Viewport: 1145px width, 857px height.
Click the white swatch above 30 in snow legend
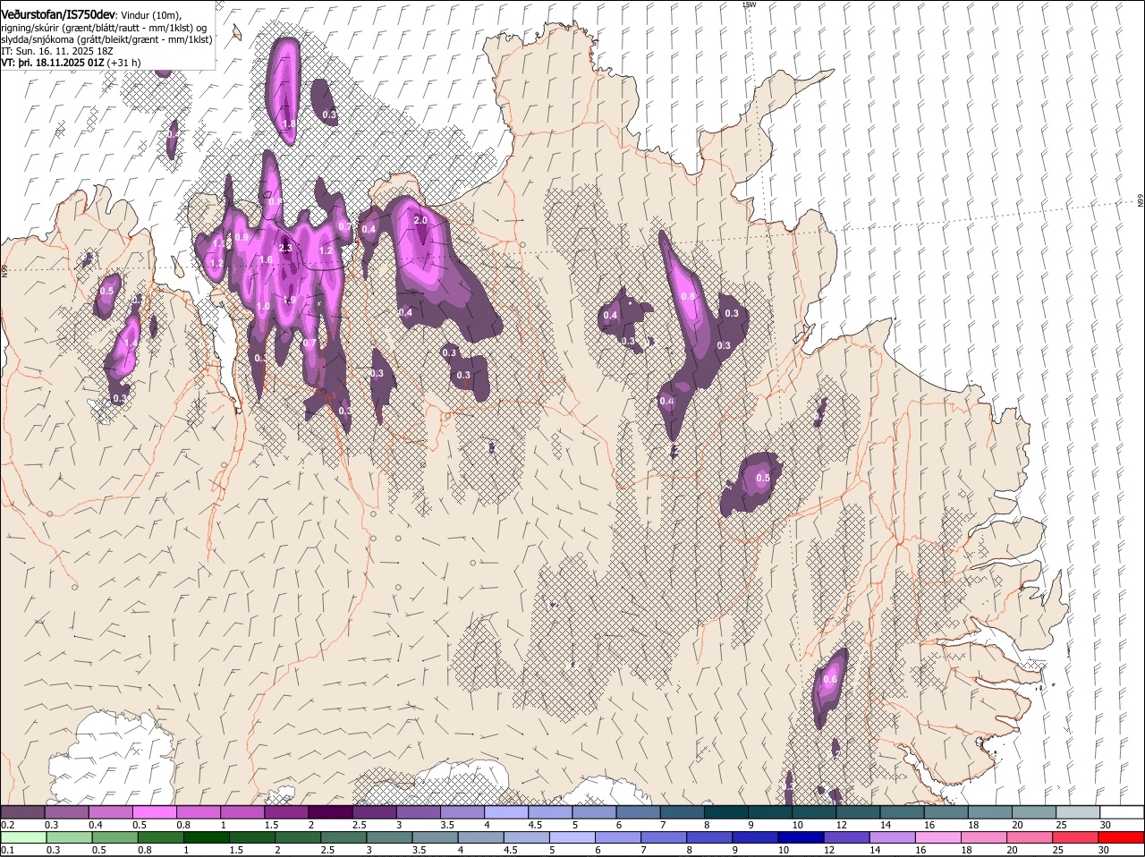(x=1122, y=811)
